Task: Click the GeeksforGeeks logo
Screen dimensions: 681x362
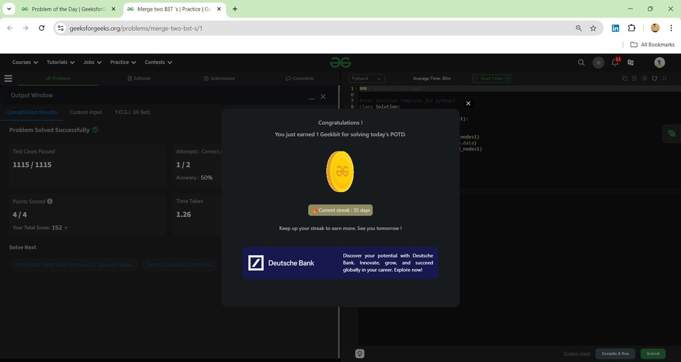Action: 340,62
